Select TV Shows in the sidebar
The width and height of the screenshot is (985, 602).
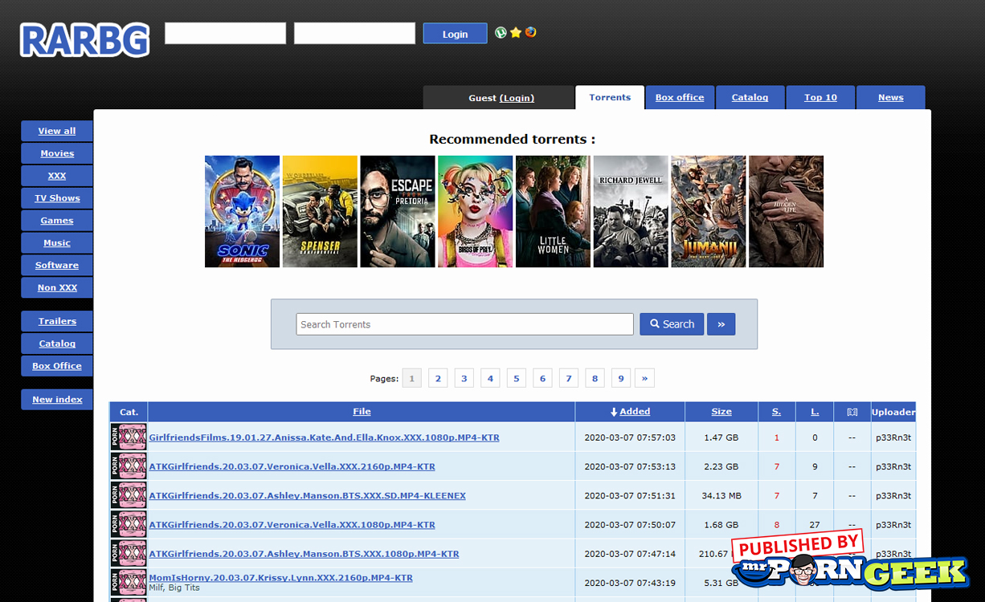[57, 198]
